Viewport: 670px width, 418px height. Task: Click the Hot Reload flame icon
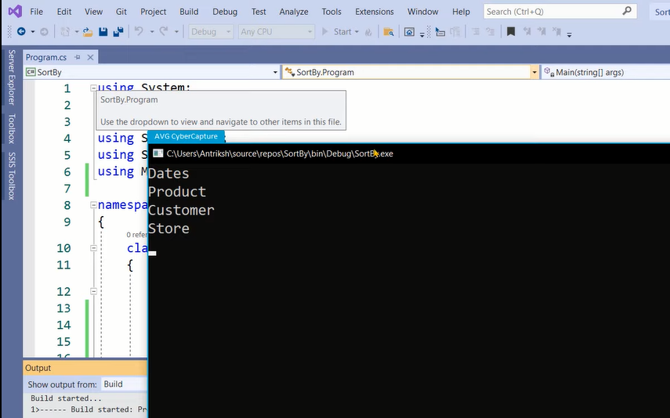368,32
